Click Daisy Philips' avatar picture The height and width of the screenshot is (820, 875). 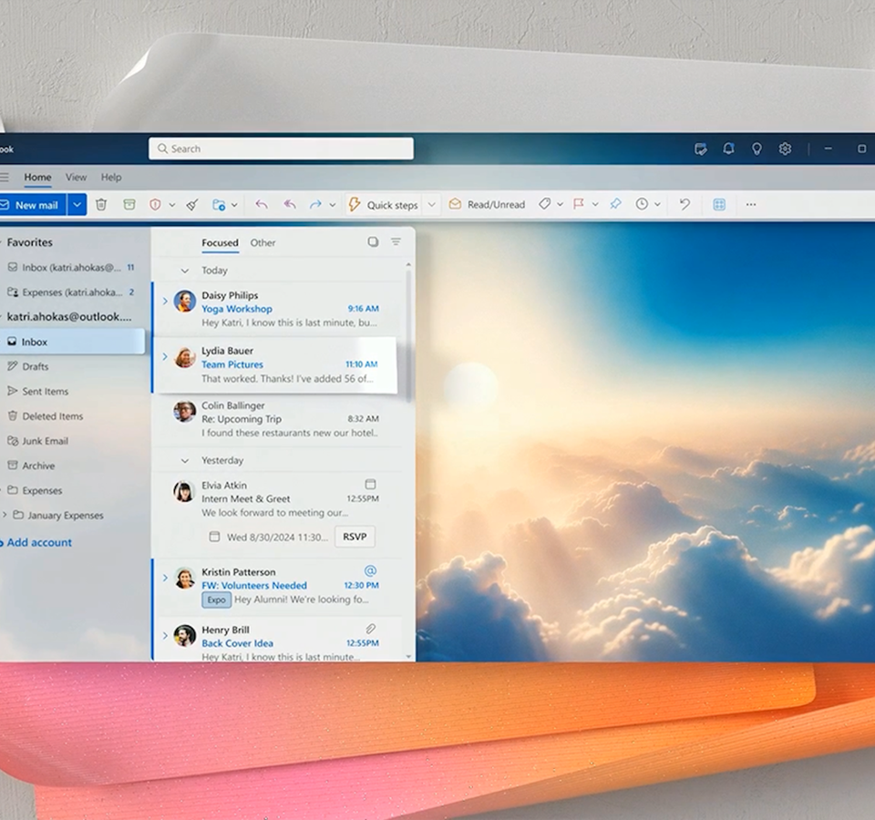click(x=185, y=302)
